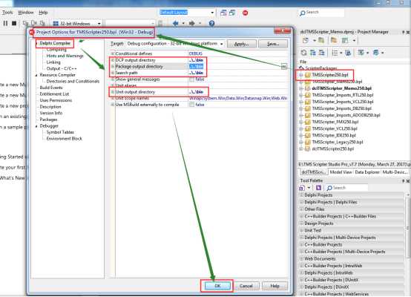The height and width of the screenshot is (297, 411).
Task: Click the Search path value field
Action: point(237,73)
